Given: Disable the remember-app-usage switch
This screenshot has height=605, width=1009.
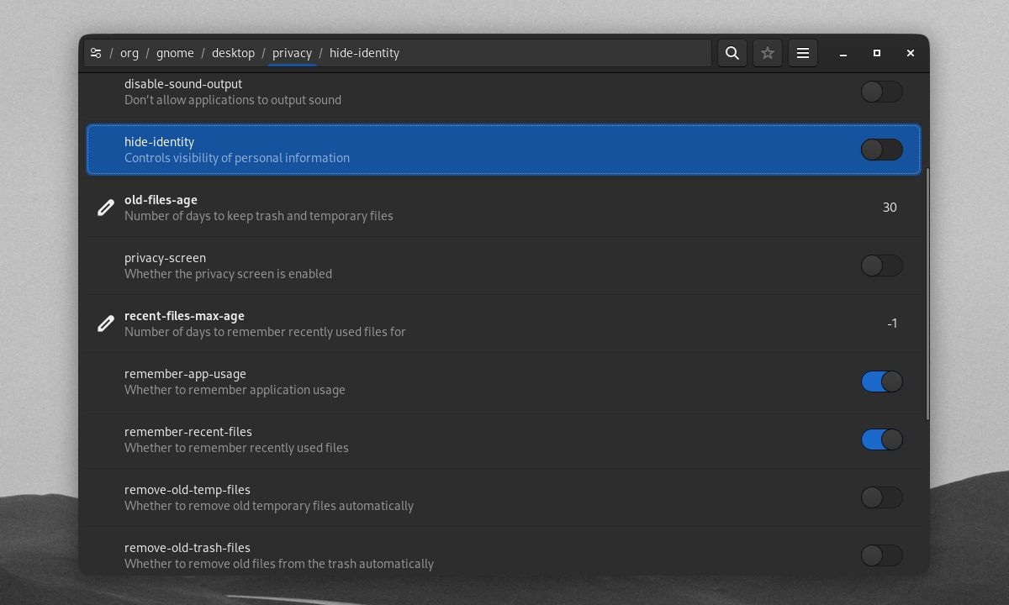Looking at the screenshot, I should pos(881,381).
